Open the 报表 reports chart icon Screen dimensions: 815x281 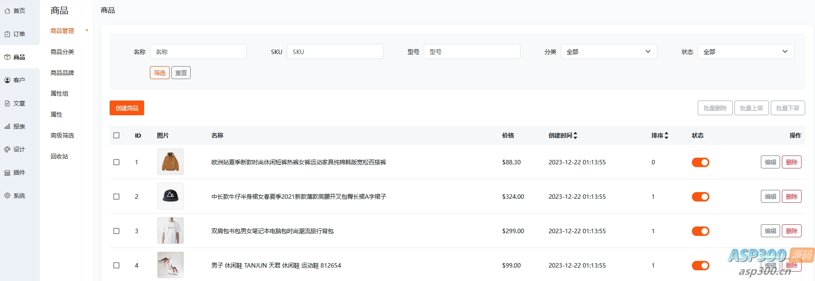(x=7, y=126)
